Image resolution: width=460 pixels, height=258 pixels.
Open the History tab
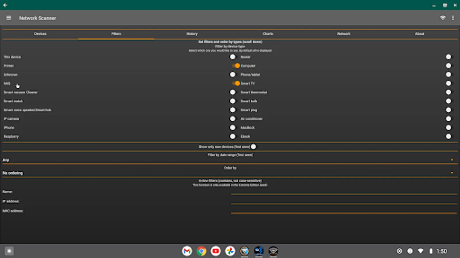[192, 34]
